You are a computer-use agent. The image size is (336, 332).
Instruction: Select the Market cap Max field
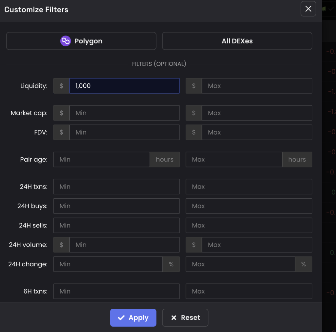[x=256, y=113]
